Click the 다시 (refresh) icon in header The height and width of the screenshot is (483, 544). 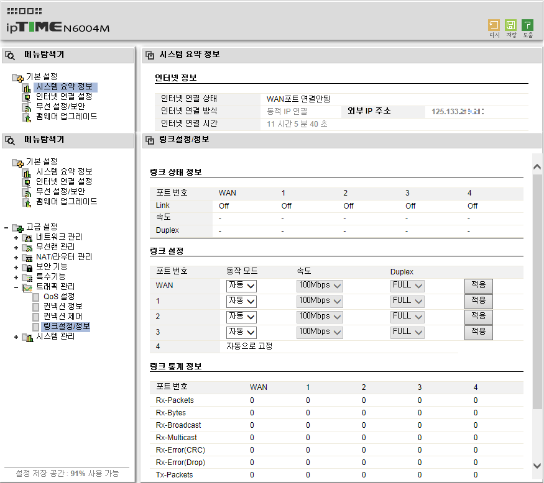point(494,25)
